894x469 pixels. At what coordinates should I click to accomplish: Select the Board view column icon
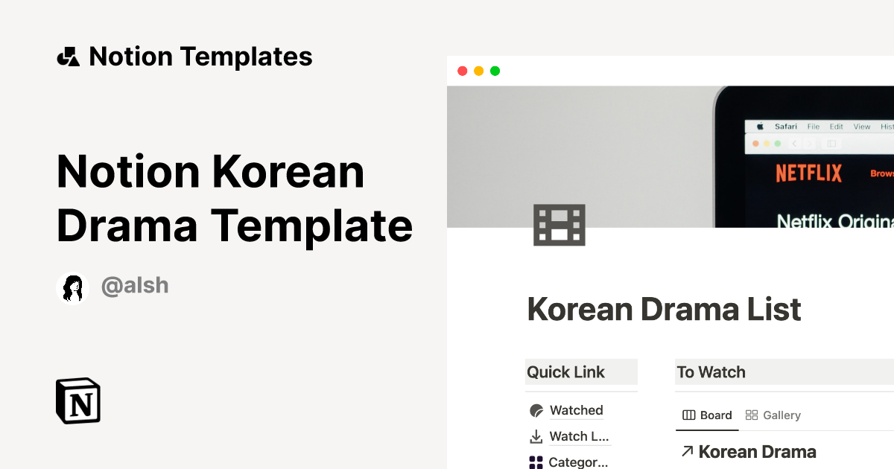coord(689,415)
